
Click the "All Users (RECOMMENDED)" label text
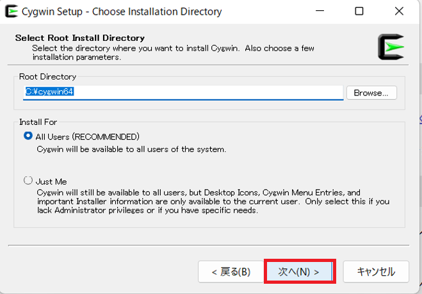point(88,137)
